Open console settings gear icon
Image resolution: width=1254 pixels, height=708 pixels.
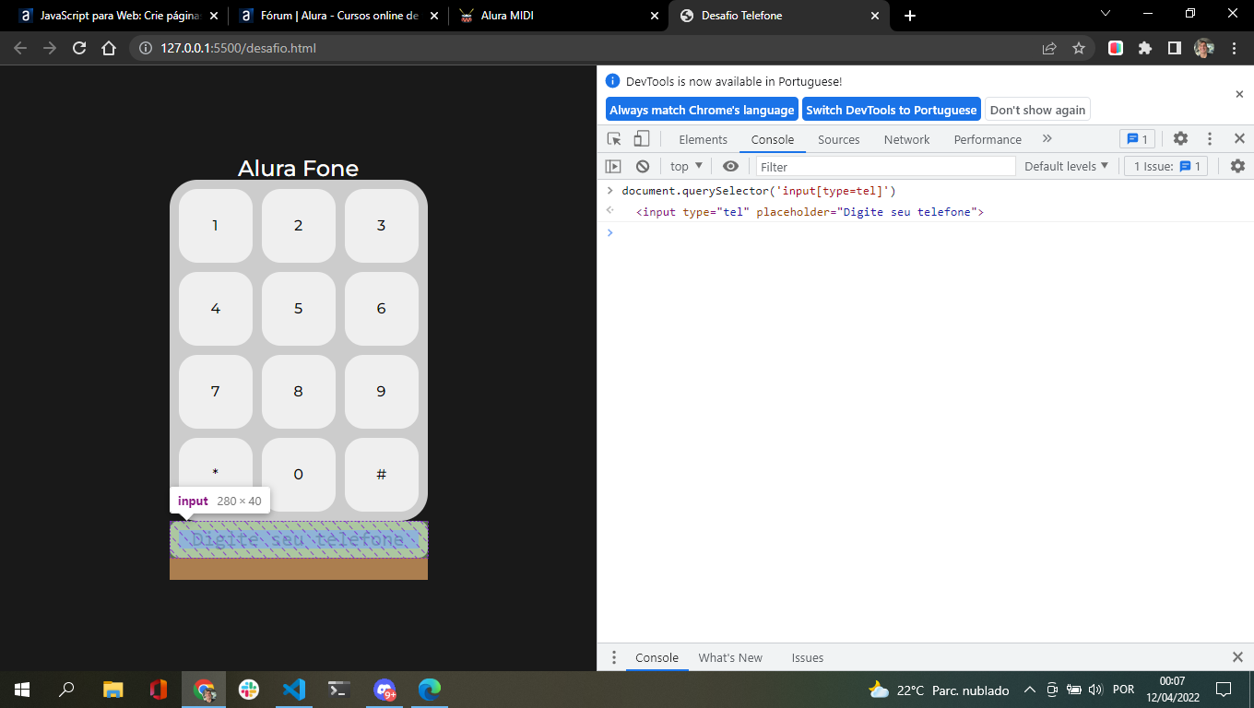click(x=1237, y=166)
